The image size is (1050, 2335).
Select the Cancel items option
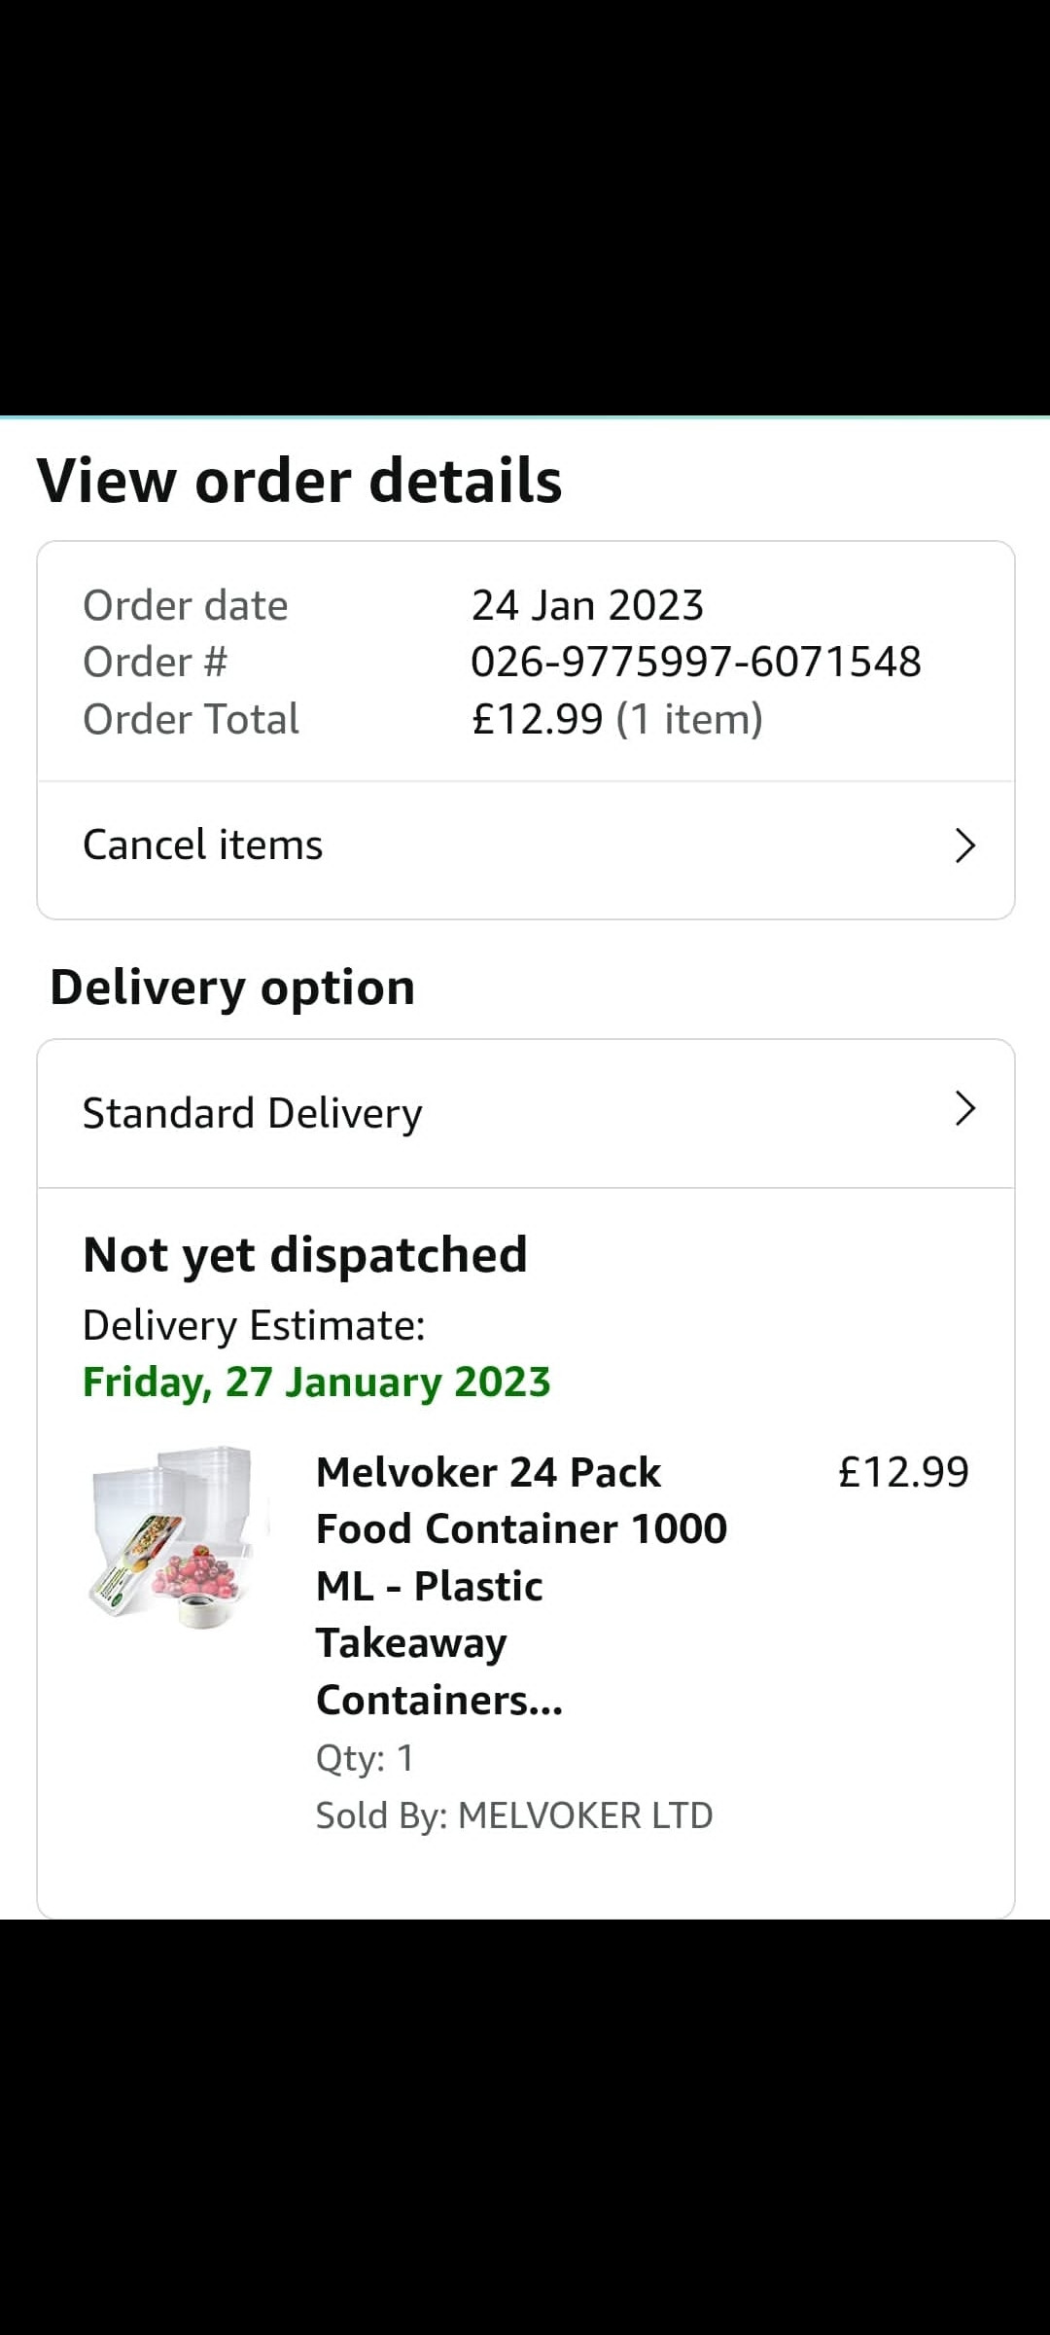click(203, 845)
